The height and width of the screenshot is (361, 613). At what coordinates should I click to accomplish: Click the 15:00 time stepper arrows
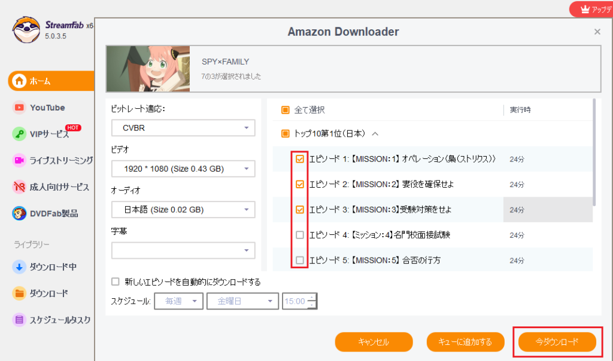coord(311,301)
